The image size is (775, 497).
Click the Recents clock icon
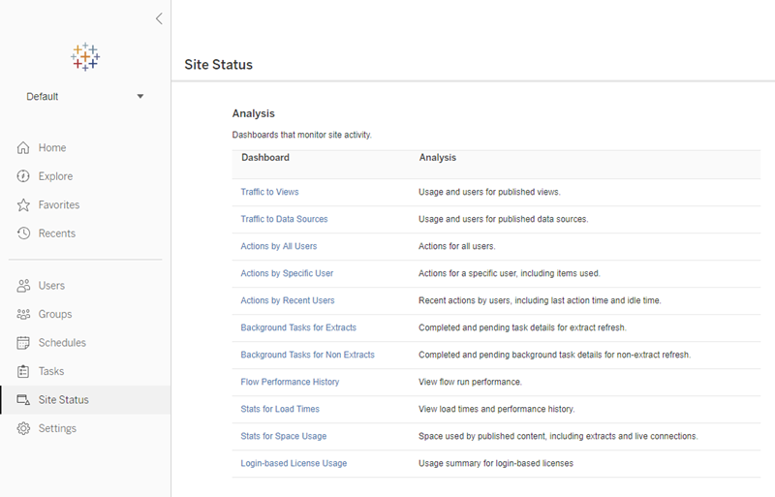tap(23, 233)
